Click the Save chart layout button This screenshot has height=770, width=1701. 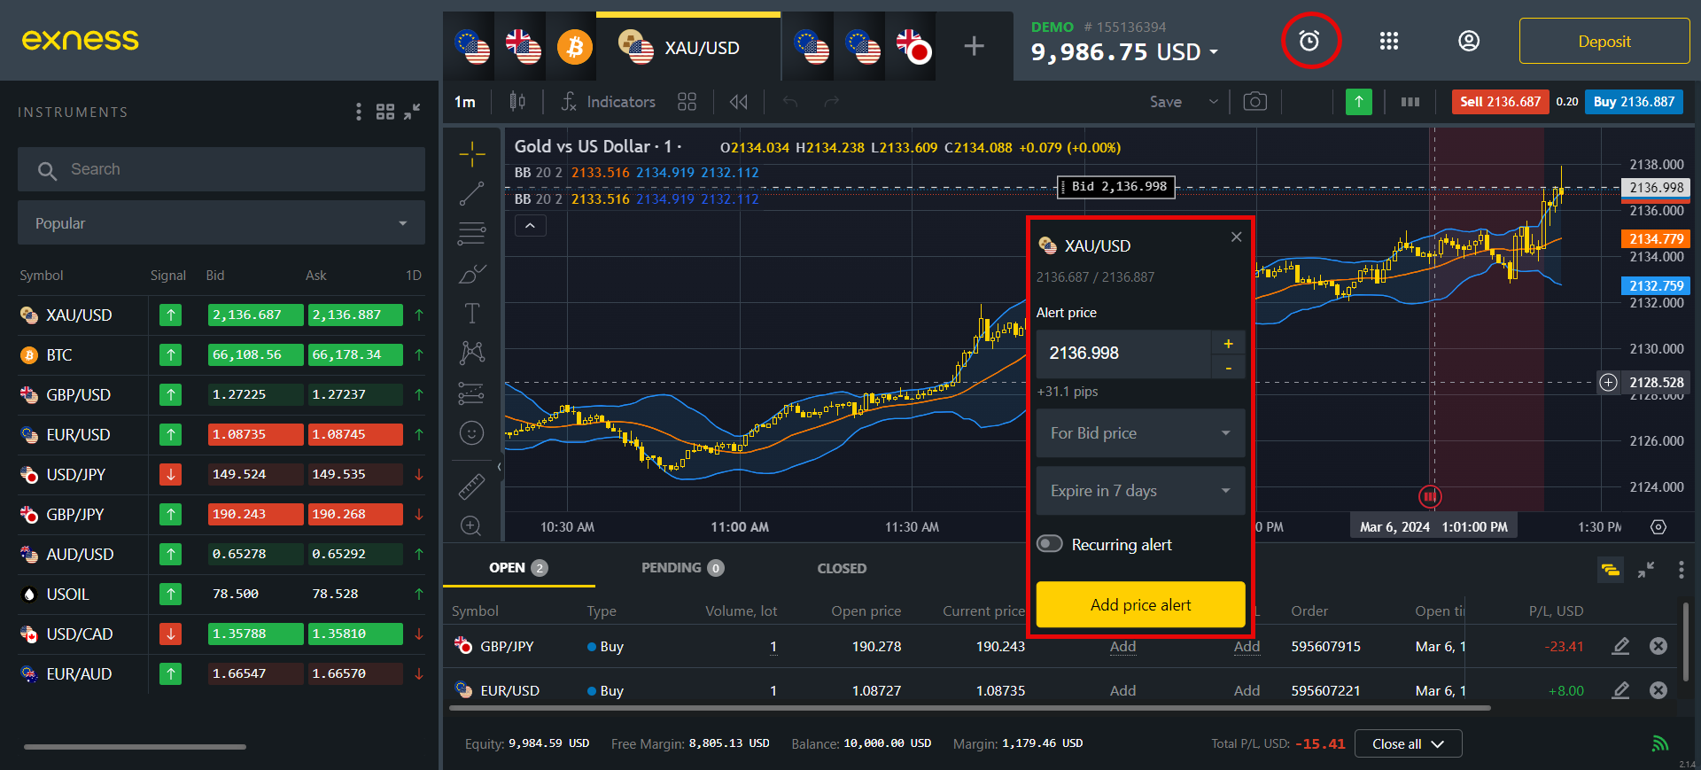click(1165, 102)
